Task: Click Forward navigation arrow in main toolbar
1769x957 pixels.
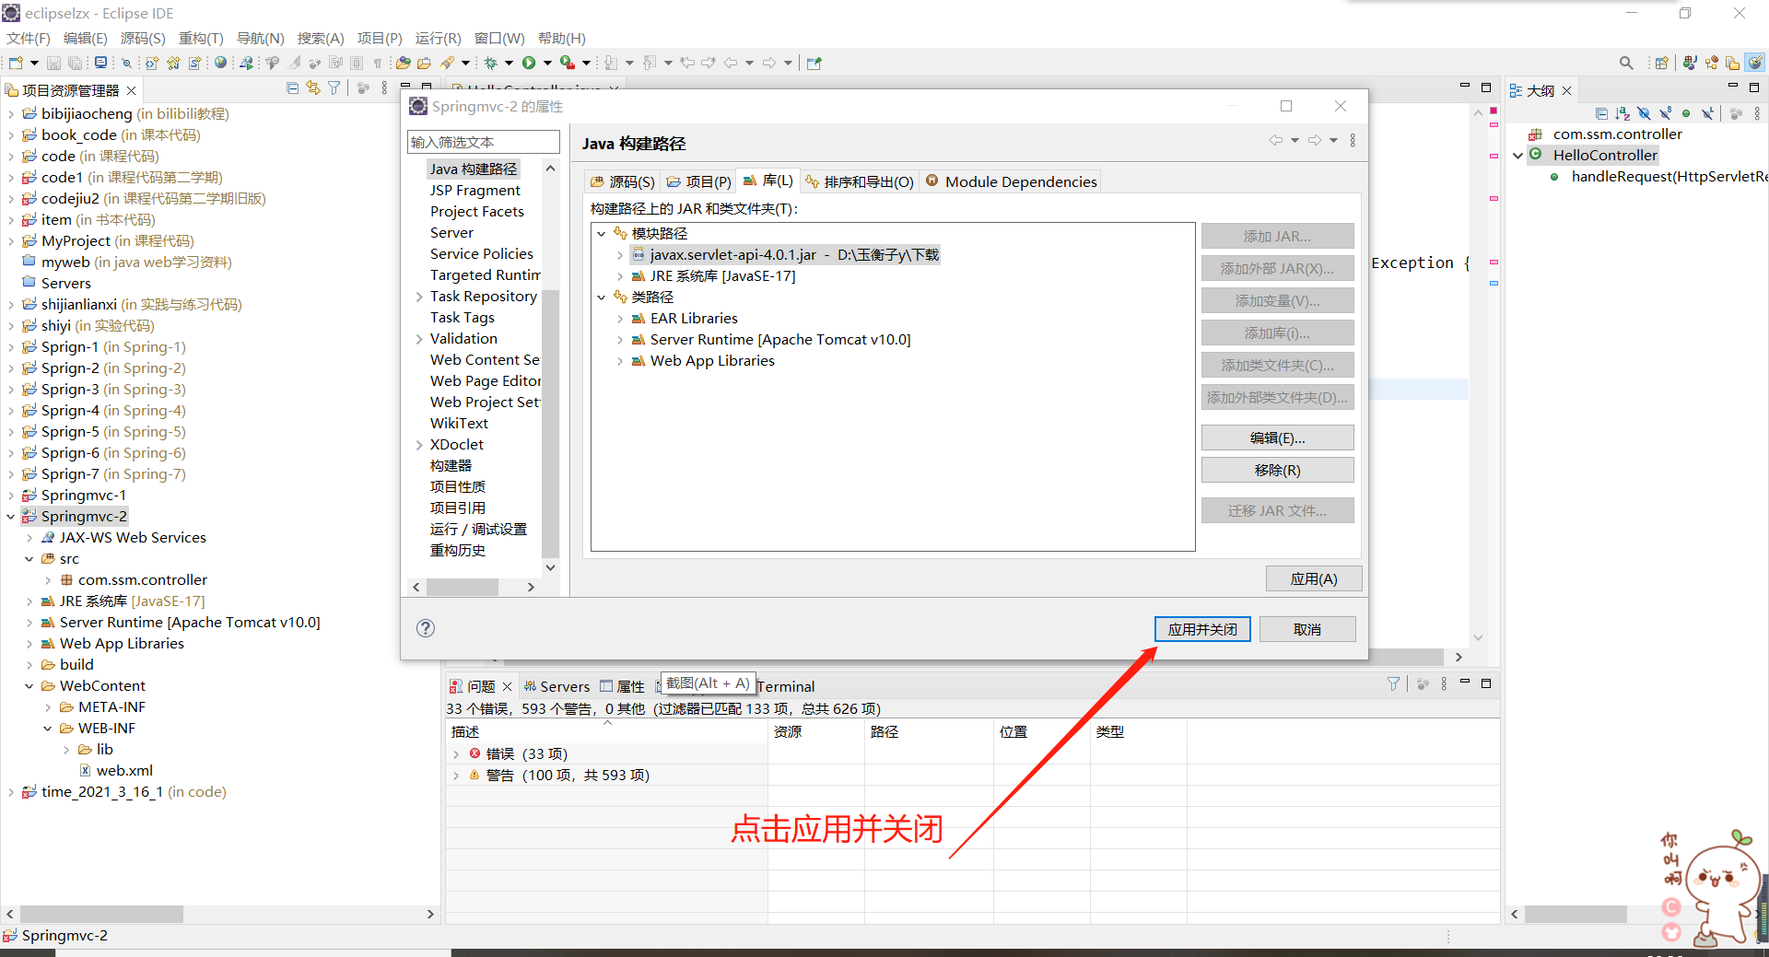Action: [769, 63]
